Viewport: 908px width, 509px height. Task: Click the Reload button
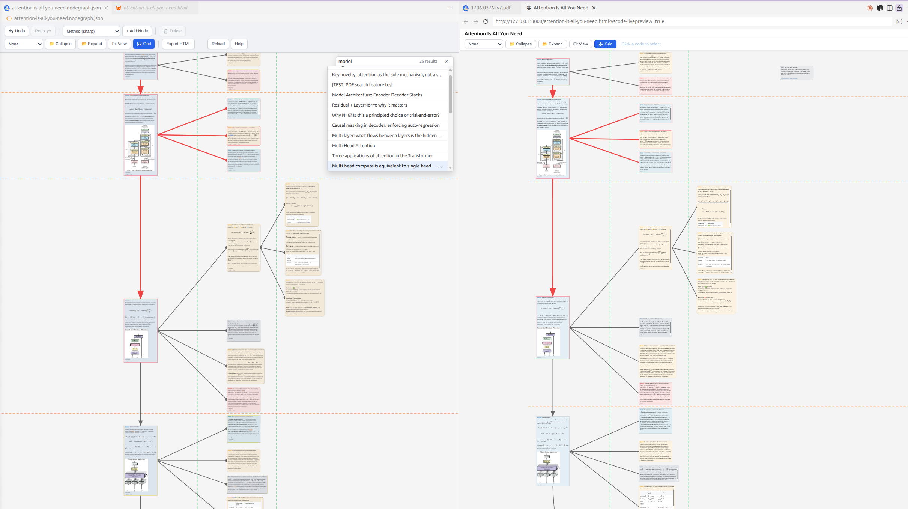[x=218, y=44]
